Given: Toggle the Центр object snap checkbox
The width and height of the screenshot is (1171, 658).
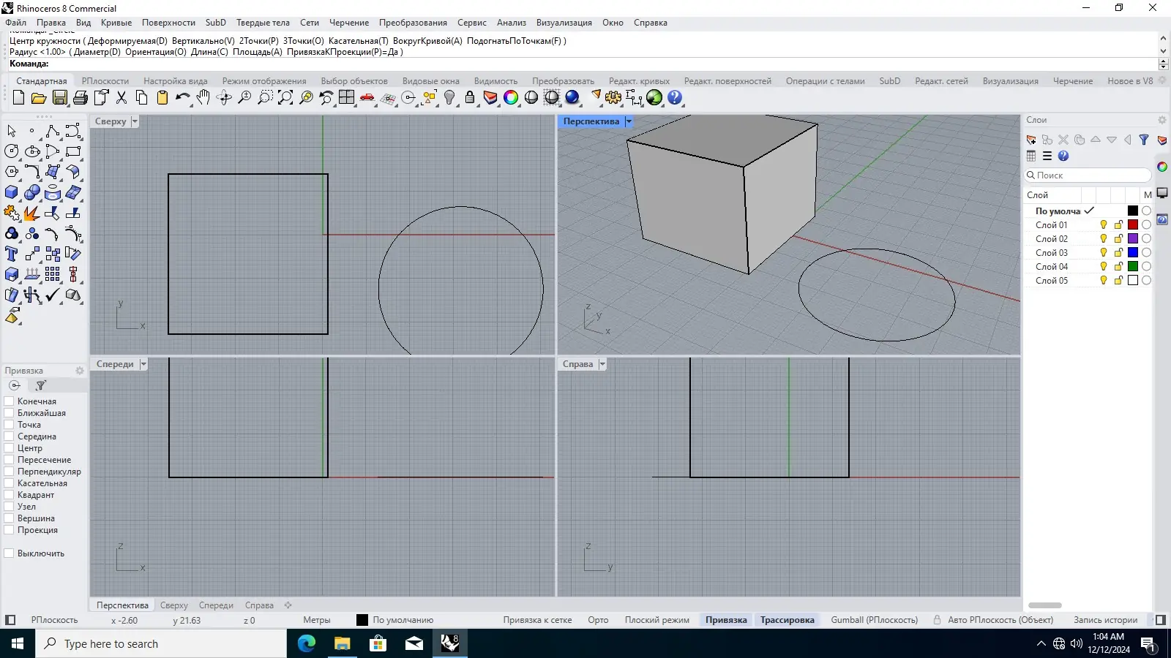Looking at the screenshot, I should (10, 448).
